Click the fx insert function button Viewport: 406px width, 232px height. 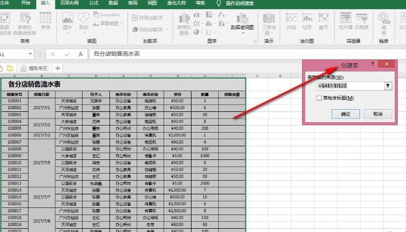pos(80,54)
